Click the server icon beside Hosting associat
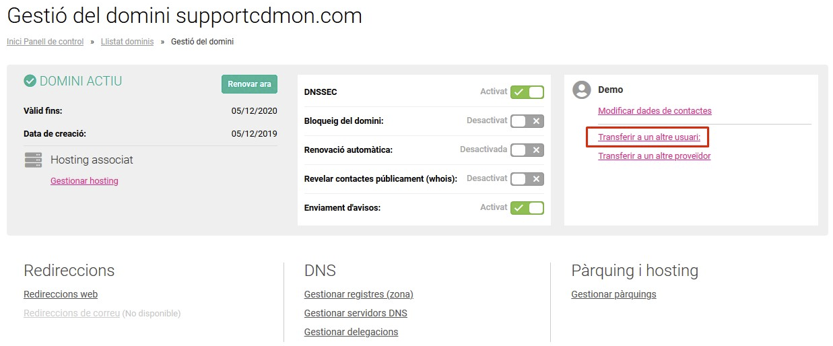Viewport: 833px width, 346px height. pyautogui.click(x=33, y=160)
